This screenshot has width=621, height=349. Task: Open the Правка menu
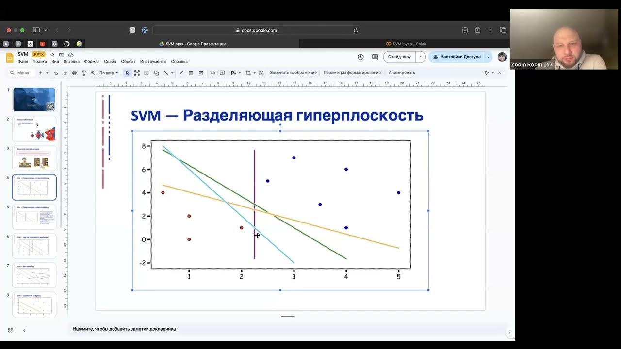coord(40,62)
